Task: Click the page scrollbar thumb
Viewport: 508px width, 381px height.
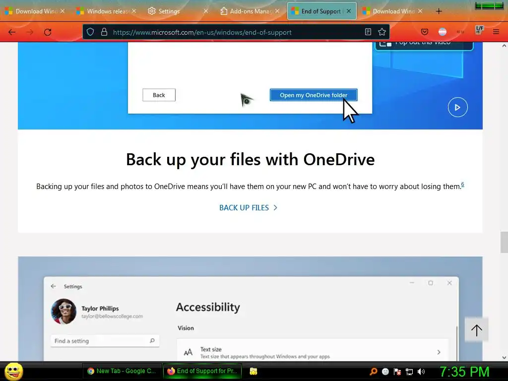Action: pos(504,242)
